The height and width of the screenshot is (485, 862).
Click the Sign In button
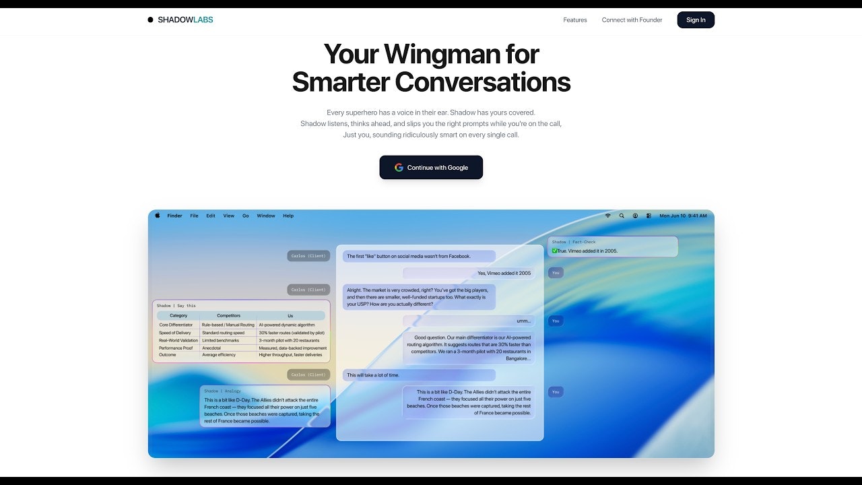pos(696,20)
